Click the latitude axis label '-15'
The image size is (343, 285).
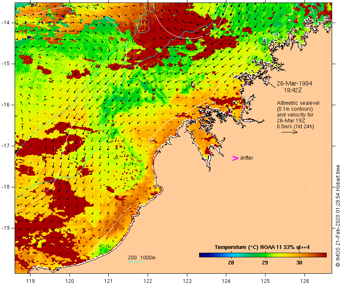click(5, 64)
